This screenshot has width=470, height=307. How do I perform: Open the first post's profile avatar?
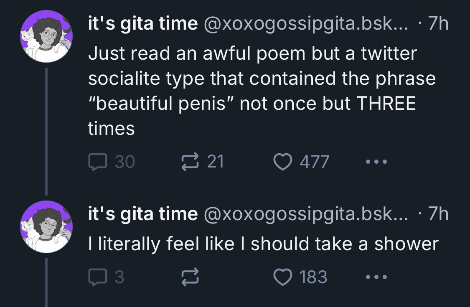coord(47,36)
